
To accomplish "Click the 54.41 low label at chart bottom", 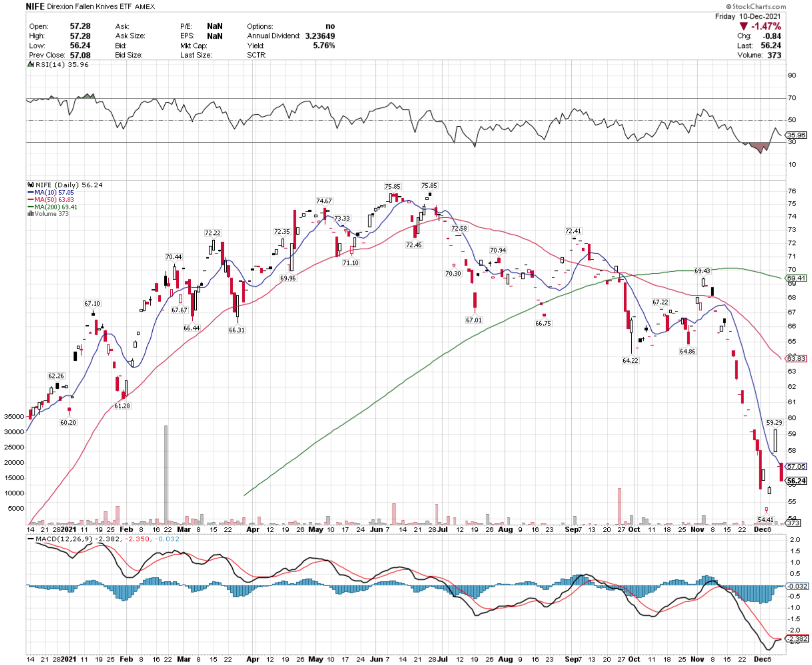I will pyautogui.click(x=765, y=520).
